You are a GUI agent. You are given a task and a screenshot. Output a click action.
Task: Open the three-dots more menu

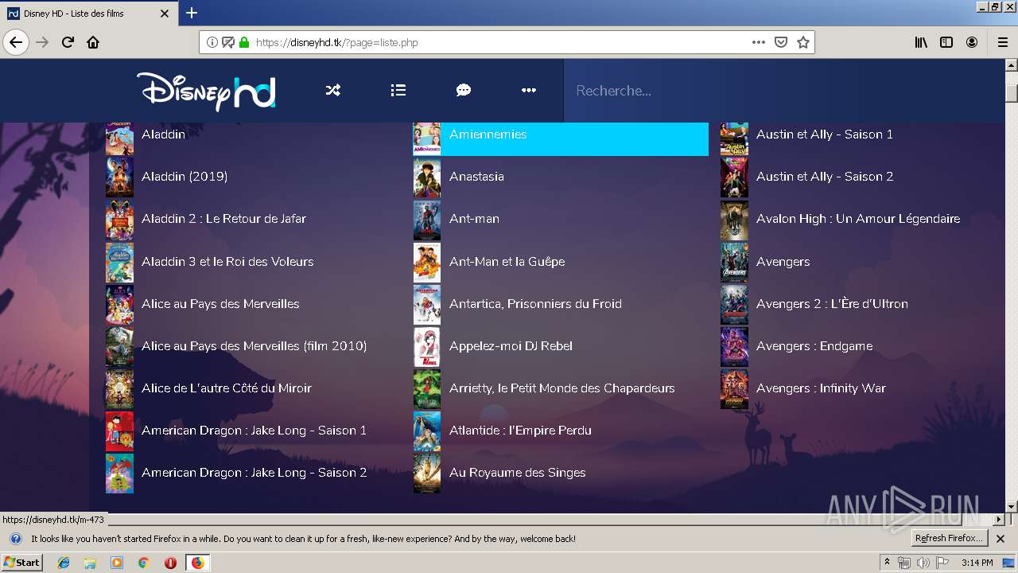[529, 91]
